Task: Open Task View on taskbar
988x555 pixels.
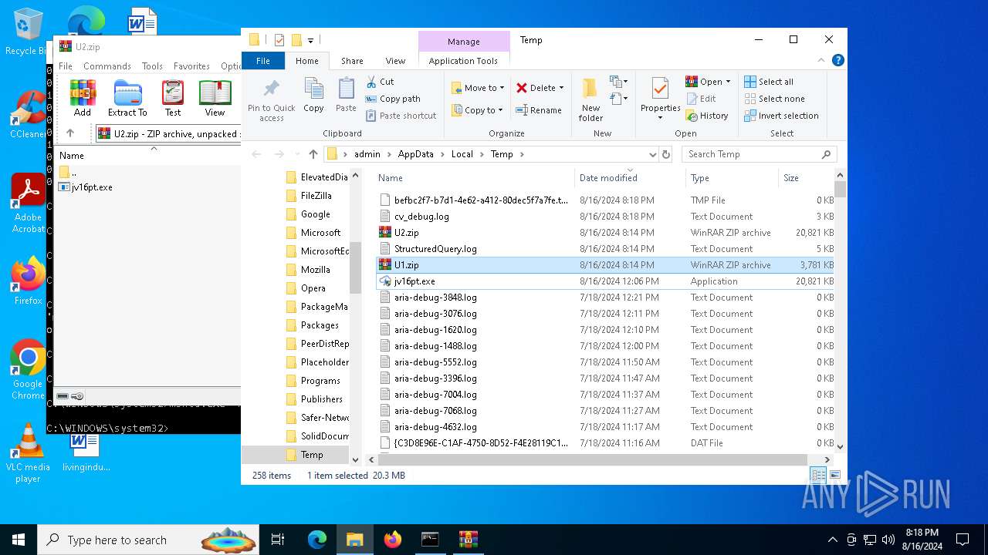Action: click(279, 540)
